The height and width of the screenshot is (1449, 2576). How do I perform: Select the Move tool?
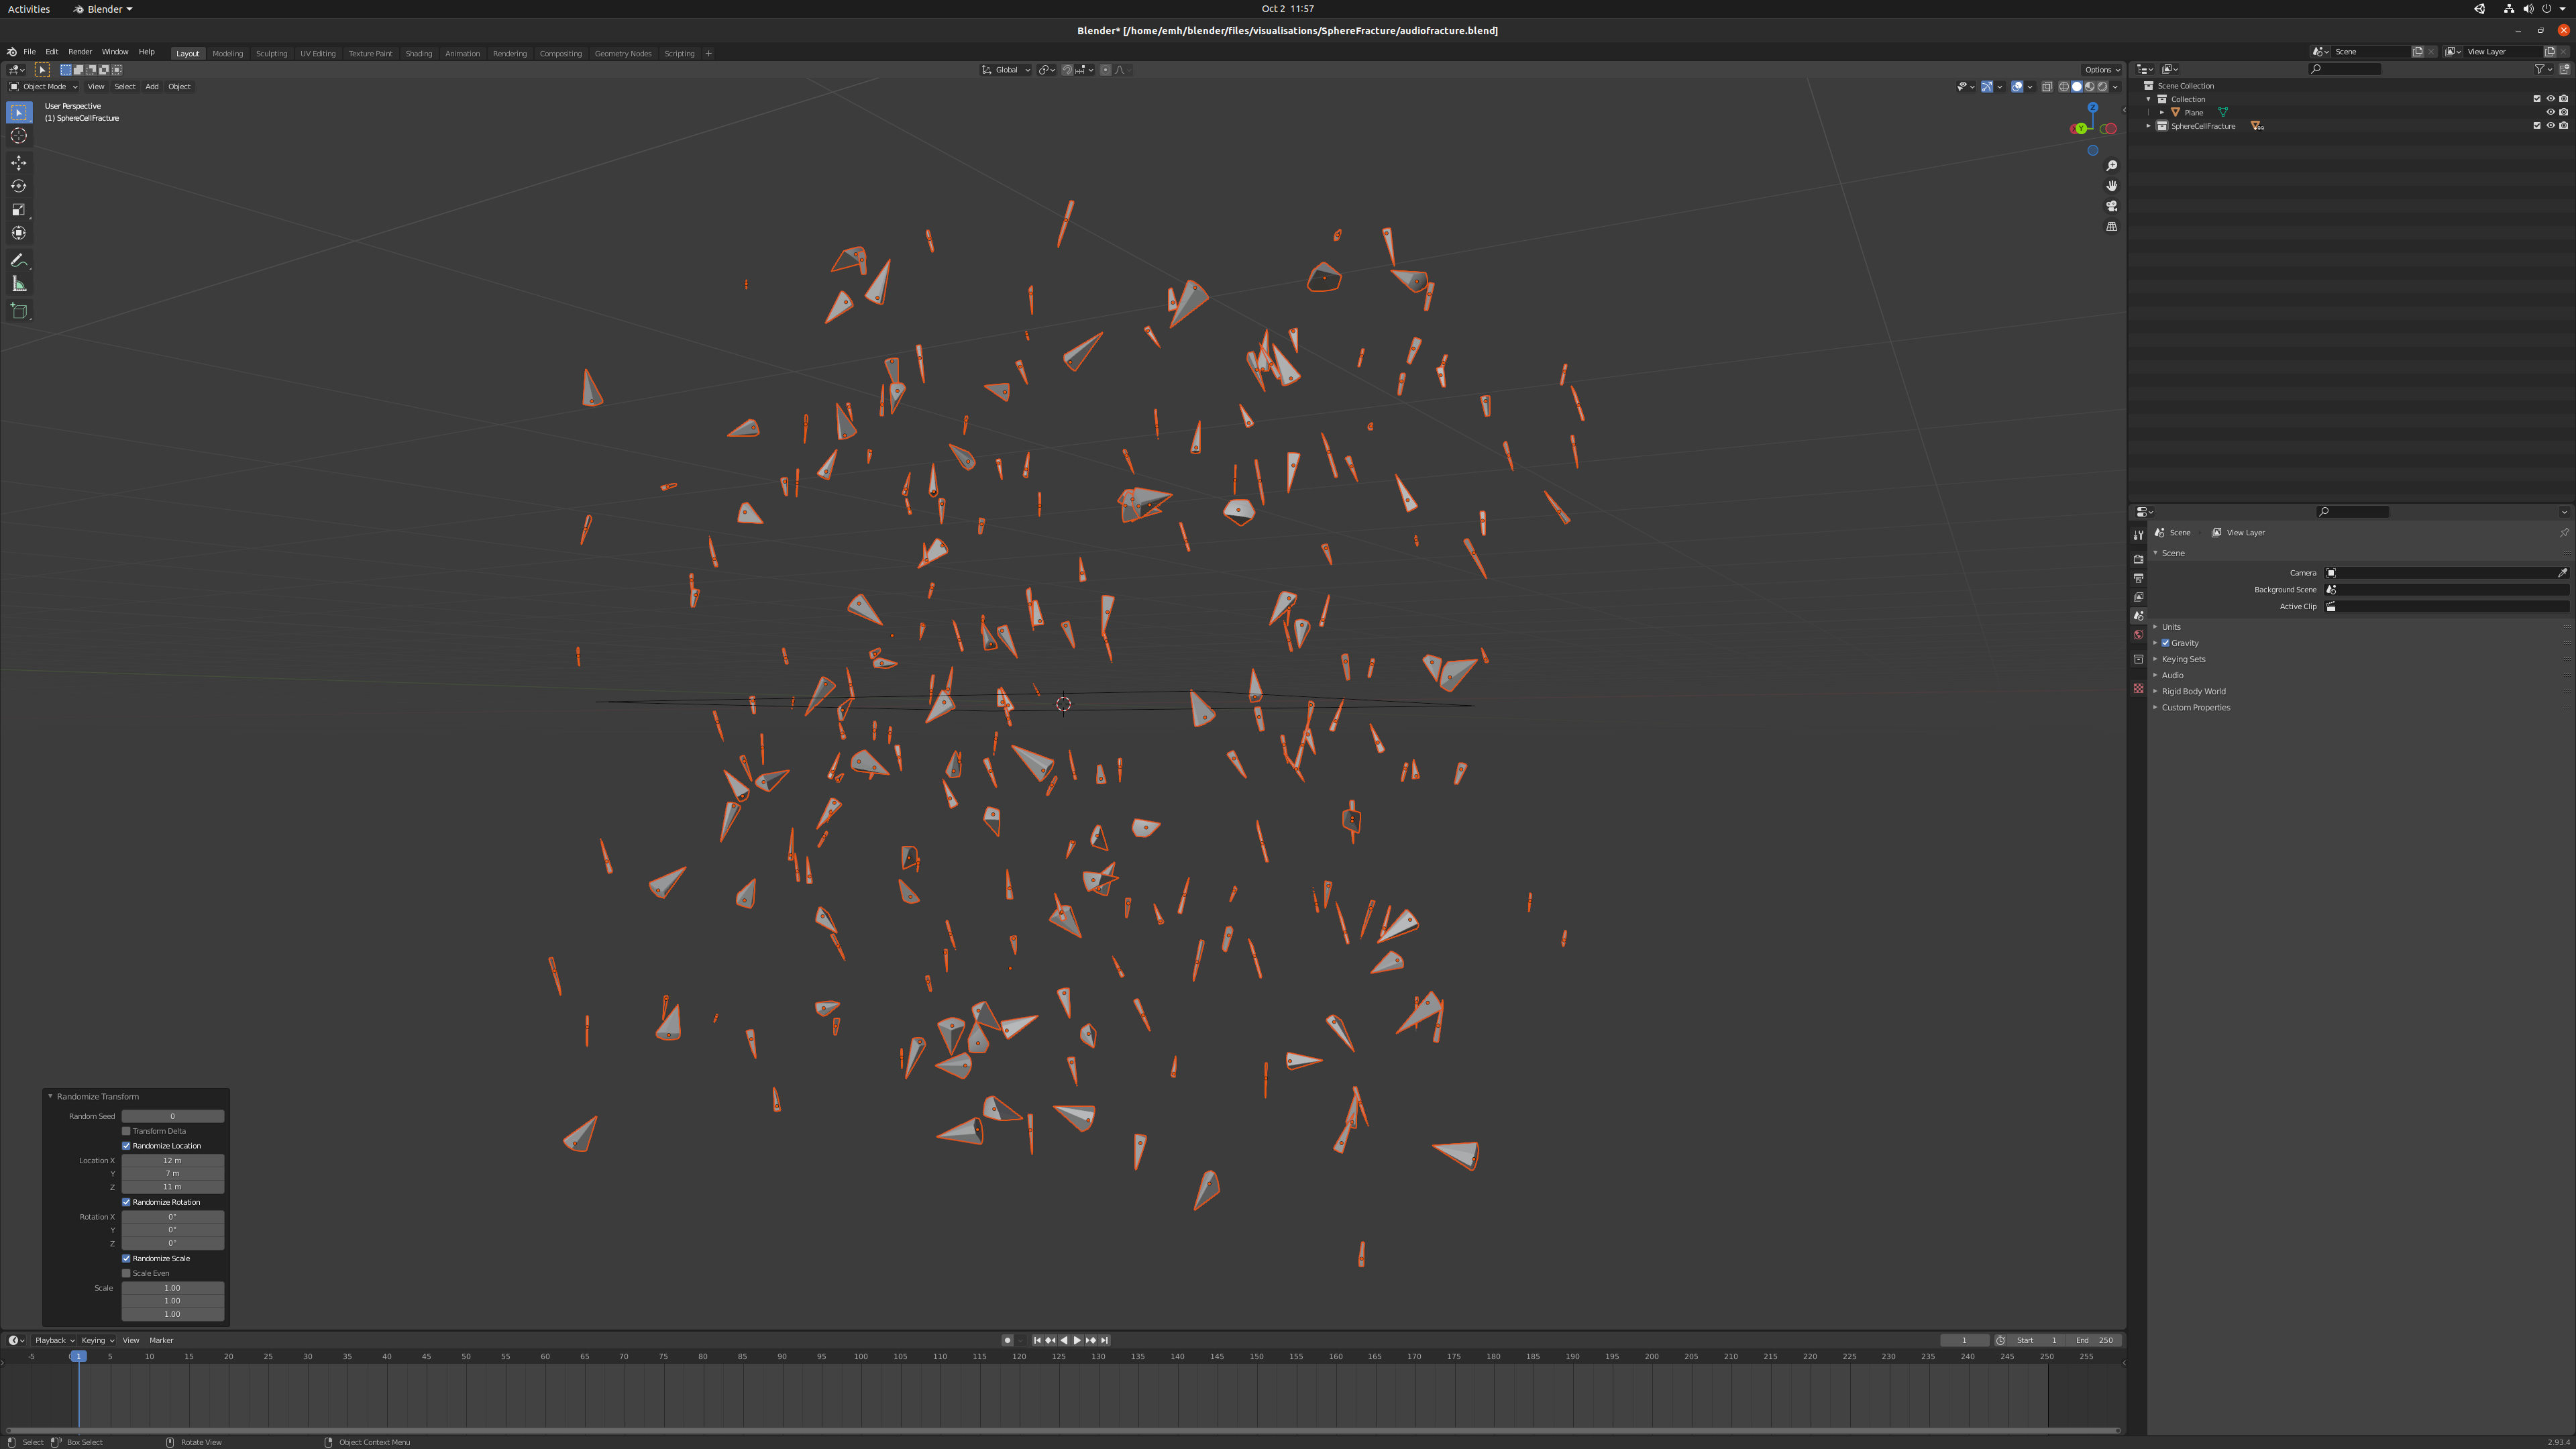pos(19,162)
